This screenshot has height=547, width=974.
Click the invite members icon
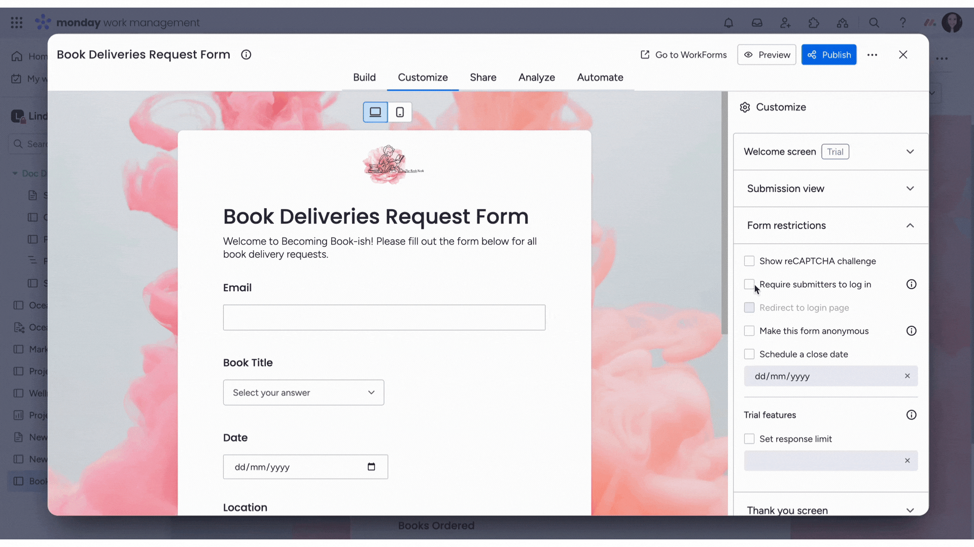(785, 23)
